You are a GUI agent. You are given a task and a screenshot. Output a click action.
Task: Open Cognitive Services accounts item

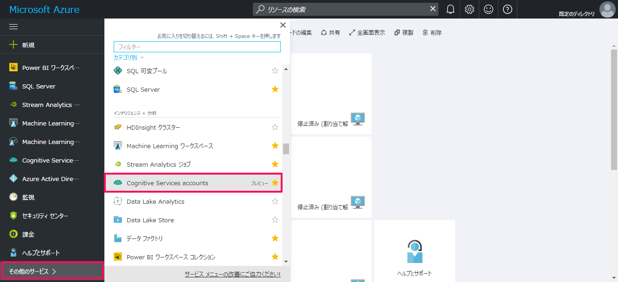[193, 183]
